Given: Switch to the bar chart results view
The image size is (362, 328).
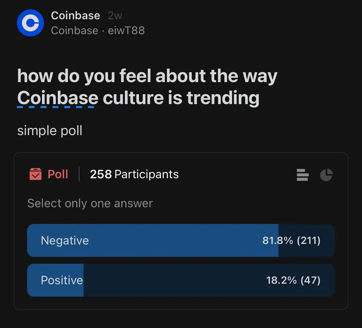Looking at the screenshot, I should click(x=302, y=175).
